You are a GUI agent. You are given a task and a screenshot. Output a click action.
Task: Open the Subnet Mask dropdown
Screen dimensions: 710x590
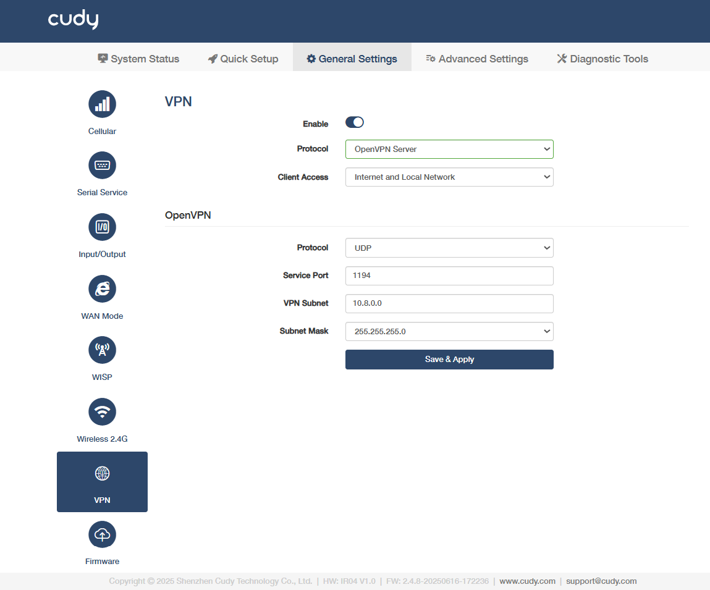[x=449, y=332]
